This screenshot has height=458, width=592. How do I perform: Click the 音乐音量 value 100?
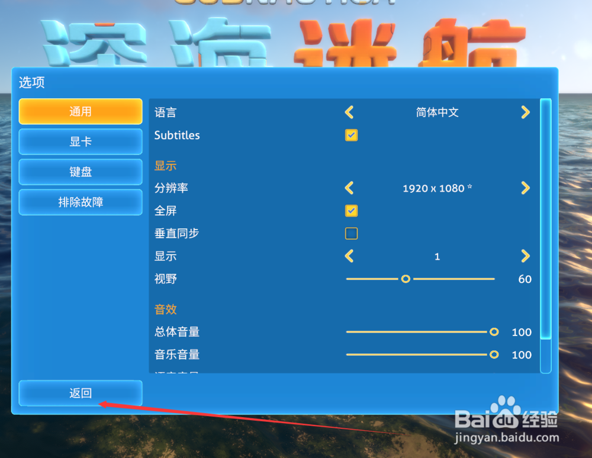coord(522,354)
